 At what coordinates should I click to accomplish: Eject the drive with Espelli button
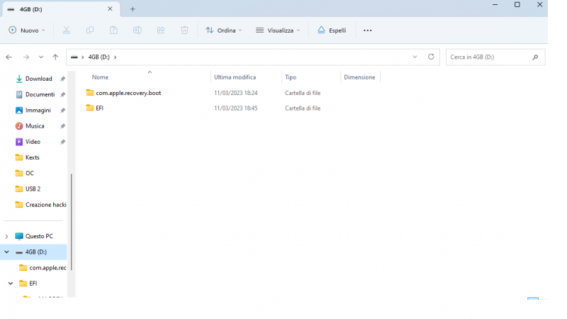[332, 30]
